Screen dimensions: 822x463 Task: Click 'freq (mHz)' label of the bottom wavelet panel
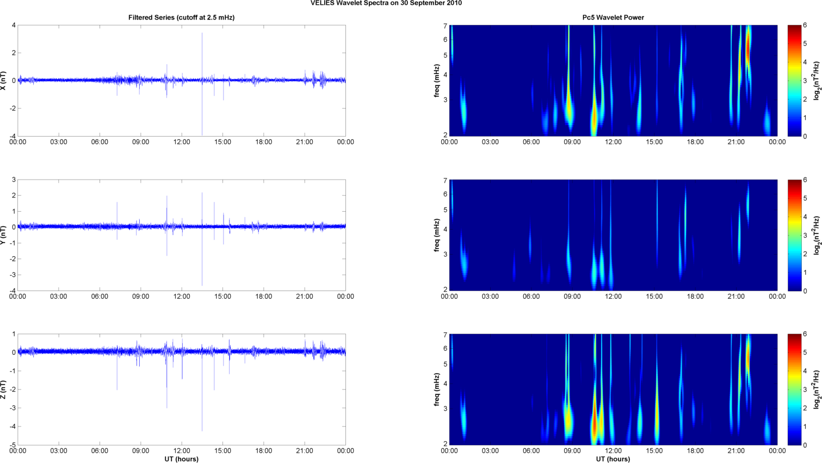pyautogui.click(x=437, y=390)
